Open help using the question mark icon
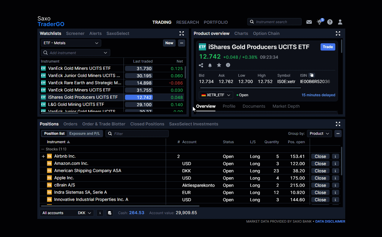 330,22
